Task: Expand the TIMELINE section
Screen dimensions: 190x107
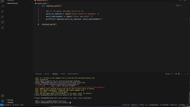Action: pos(10,103)
